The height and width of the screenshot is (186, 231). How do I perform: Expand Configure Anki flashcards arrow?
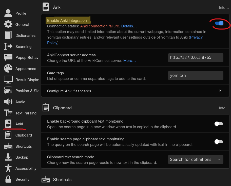point(220,91)
